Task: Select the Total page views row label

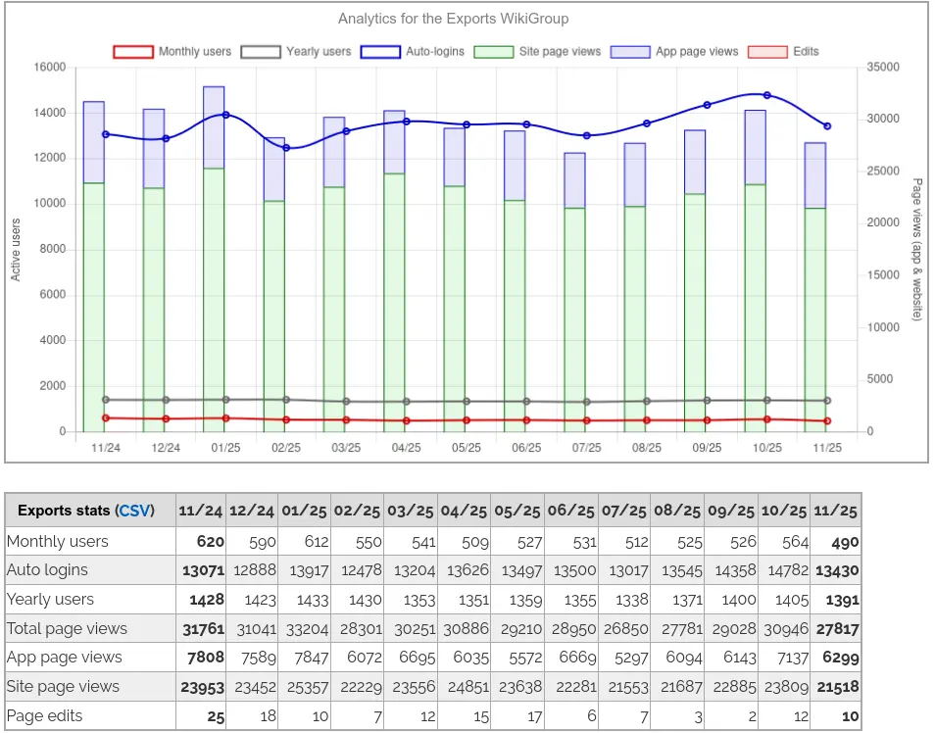Action: 67,628
